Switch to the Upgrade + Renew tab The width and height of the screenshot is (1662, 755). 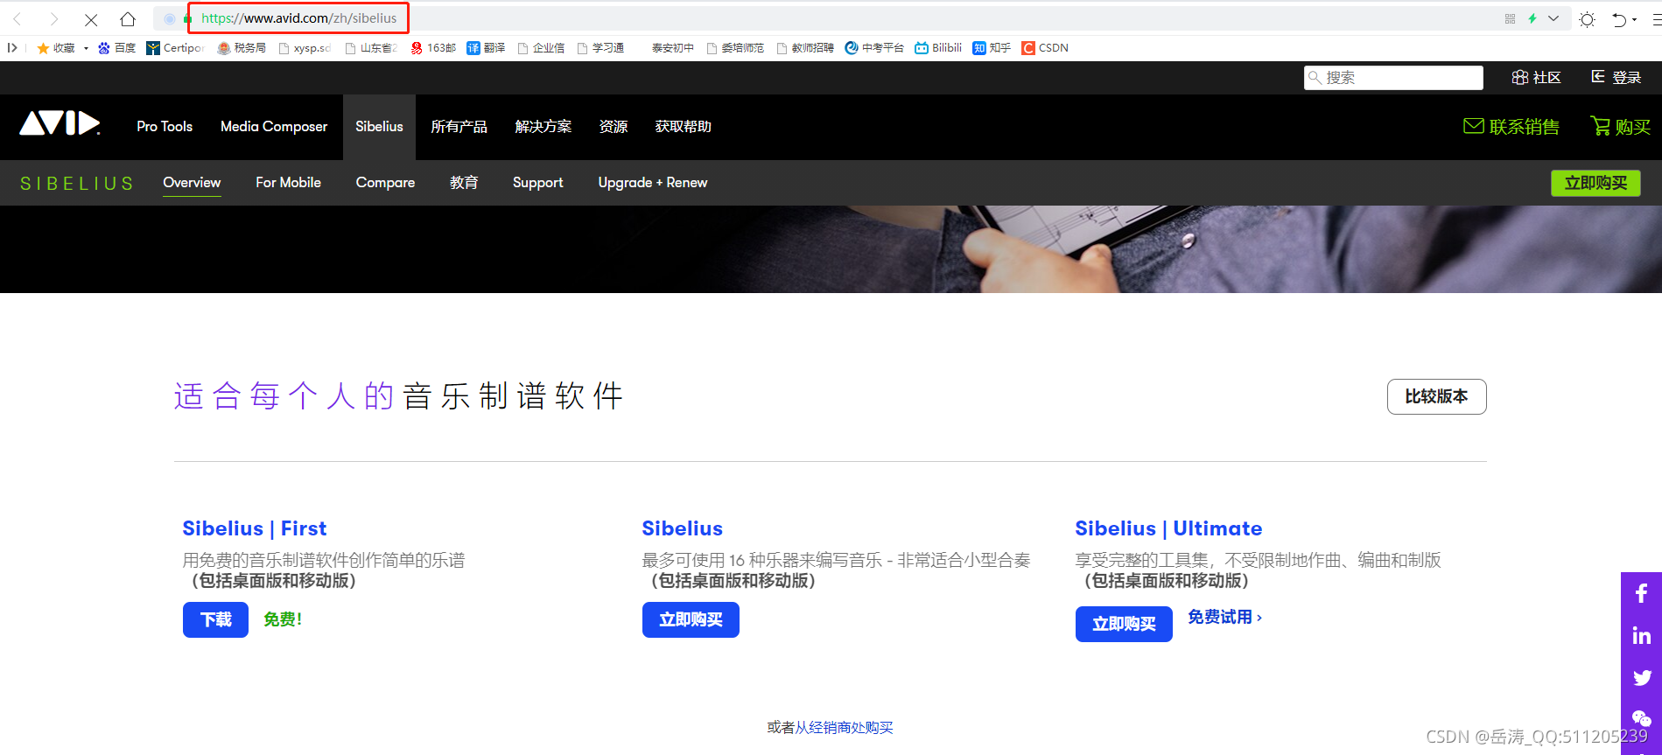[653, 183]
